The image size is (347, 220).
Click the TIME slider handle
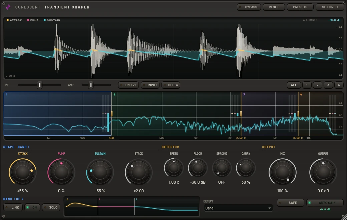(39, 85)
